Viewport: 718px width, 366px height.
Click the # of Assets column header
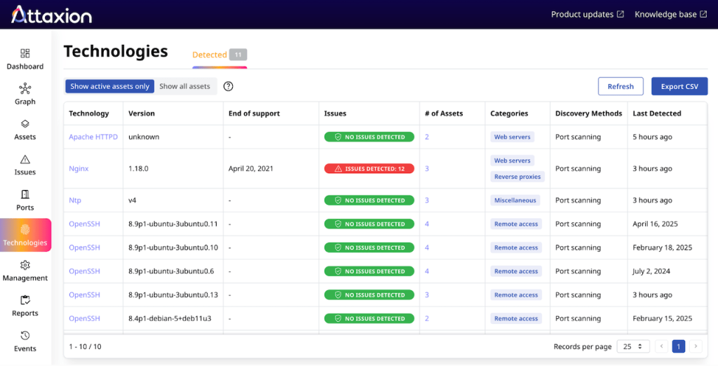[444, 113]
